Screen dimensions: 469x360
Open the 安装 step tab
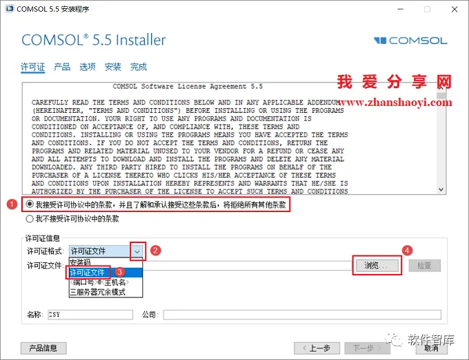(x=112, y=67)
